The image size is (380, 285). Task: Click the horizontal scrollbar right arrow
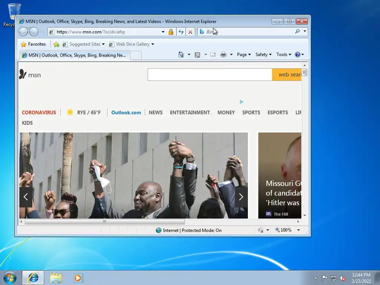pos(298,222)
